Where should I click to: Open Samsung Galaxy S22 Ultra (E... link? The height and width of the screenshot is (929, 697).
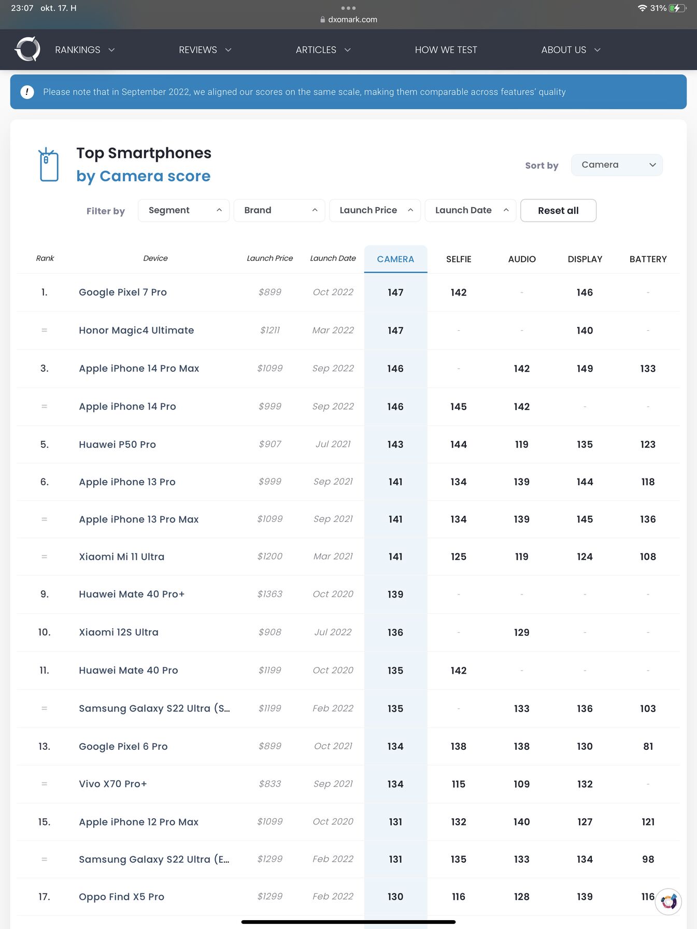pyautogui.click(x=154, y=859)
